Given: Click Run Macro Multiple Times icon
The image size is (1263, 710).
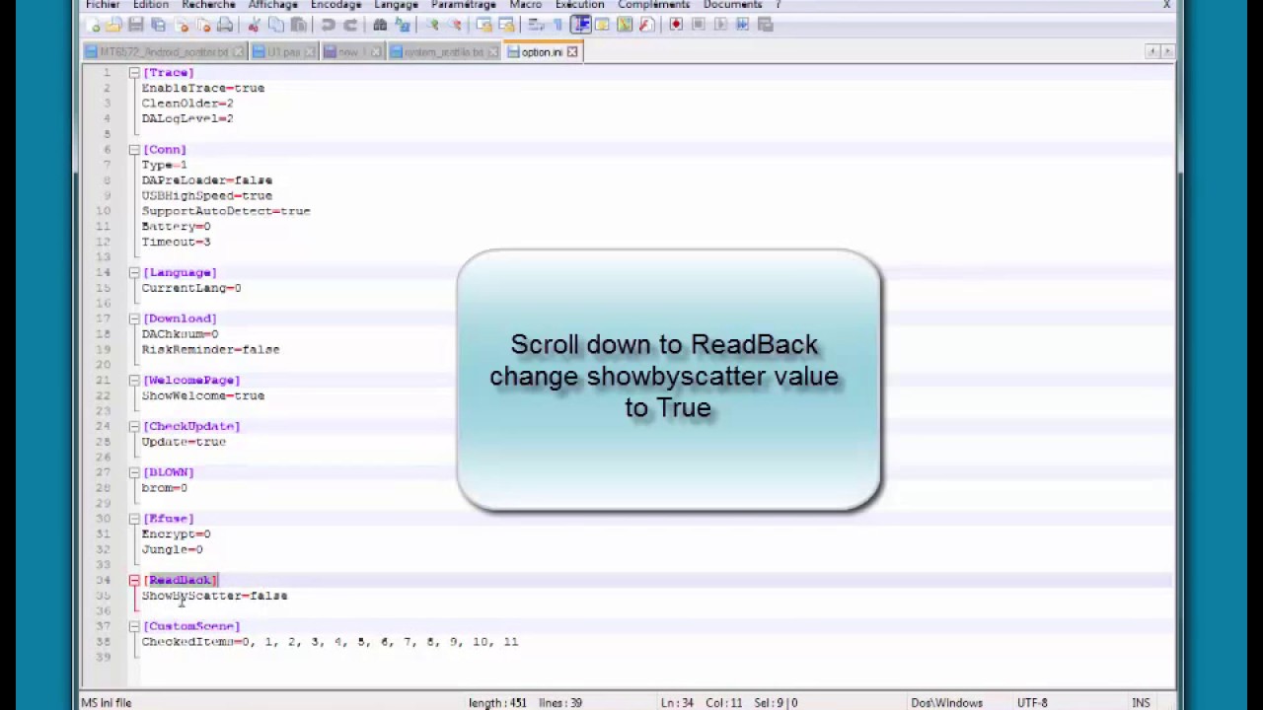Looking at the screenshot, I should (x=742, y=25).
